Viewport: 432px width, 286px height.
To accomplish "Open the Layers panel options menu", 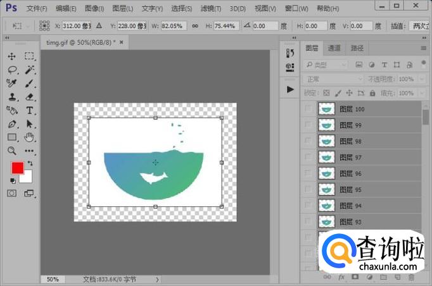I will pyautogui.click(x=424, y=48).
